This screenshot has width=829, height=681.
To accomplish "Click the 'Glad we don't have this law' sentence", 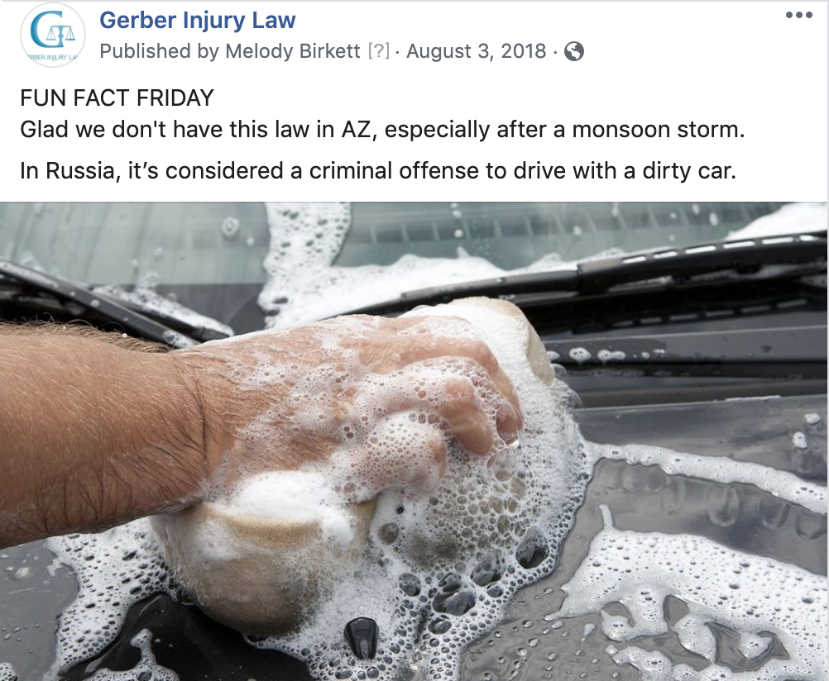I will (x=382, y=130).
